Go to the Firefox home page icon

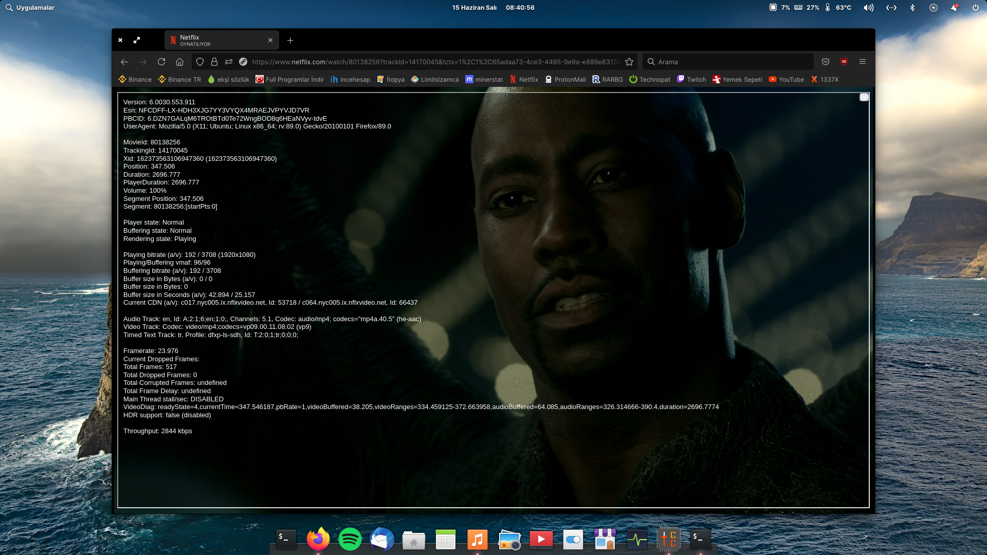pos(179,62)
